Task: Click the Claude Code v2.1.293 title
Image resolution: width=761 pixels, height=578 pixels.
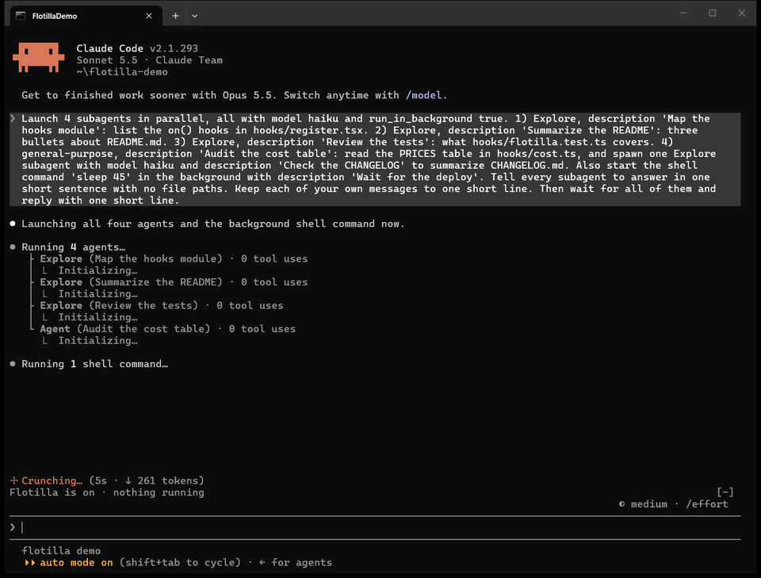Action: click(137, 48)
